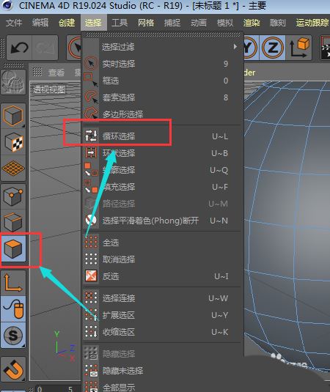Image resolution: width=330 pixels, height=392 pixels.
Task: Open the 工具 menu
Action: pyautogui.click(x=120, y=23)
